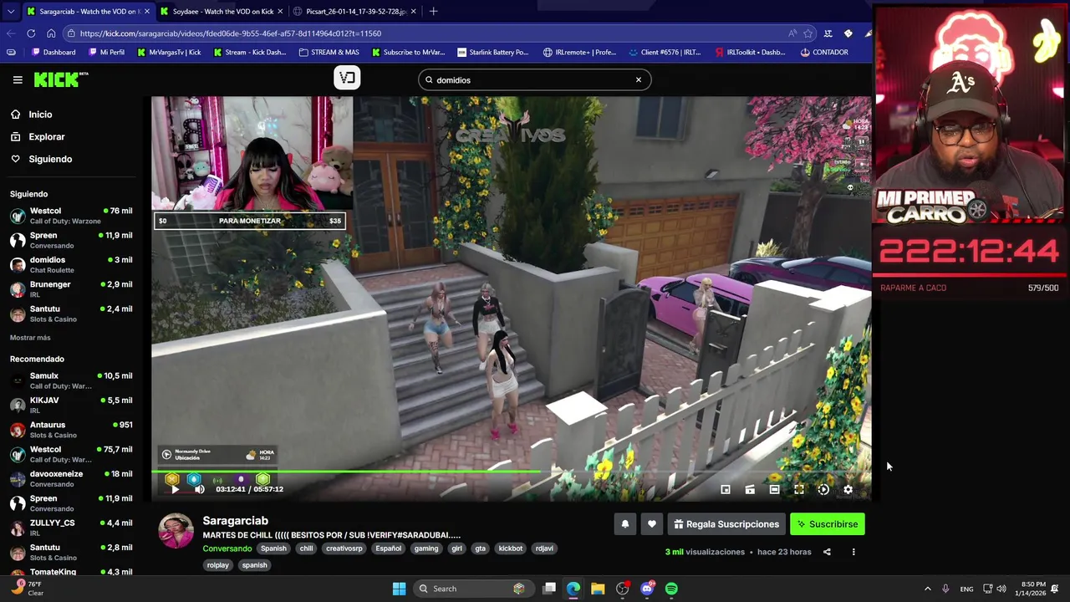Screen dimensions: 1070x602
Task: Click taskbar Search box
Action: pos(472,589)
